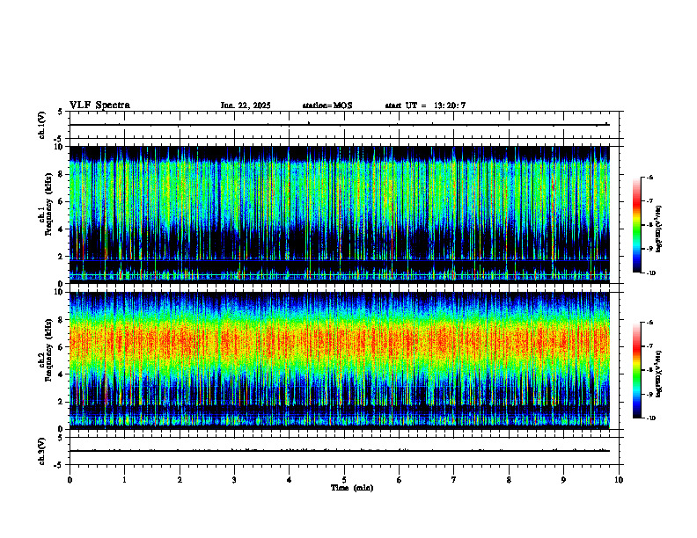Click the "station=MOS" header label

click(327, 105)
